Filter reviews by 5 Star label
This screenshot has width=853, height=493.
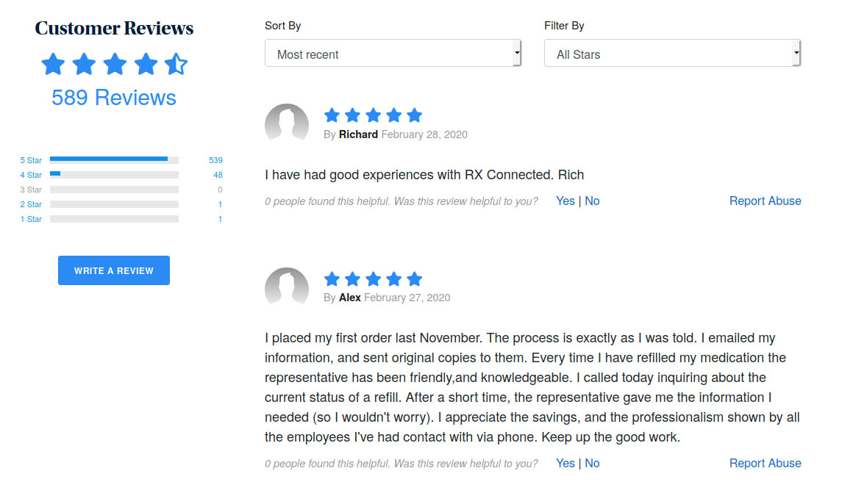[31, 160]
